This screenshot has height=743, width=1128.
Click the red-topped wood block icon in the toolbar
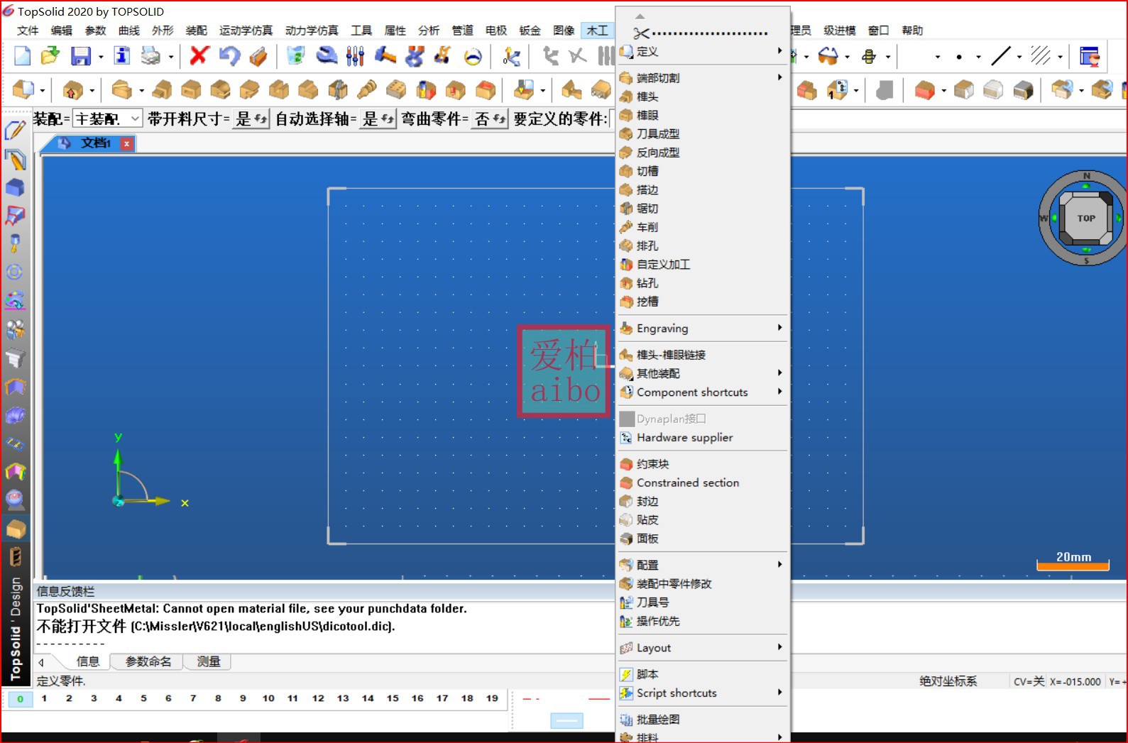tap(486, 90)
